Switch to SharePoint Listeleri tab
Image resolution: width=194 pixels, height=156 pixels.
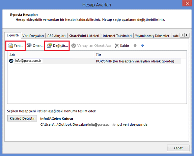(84, 36)
